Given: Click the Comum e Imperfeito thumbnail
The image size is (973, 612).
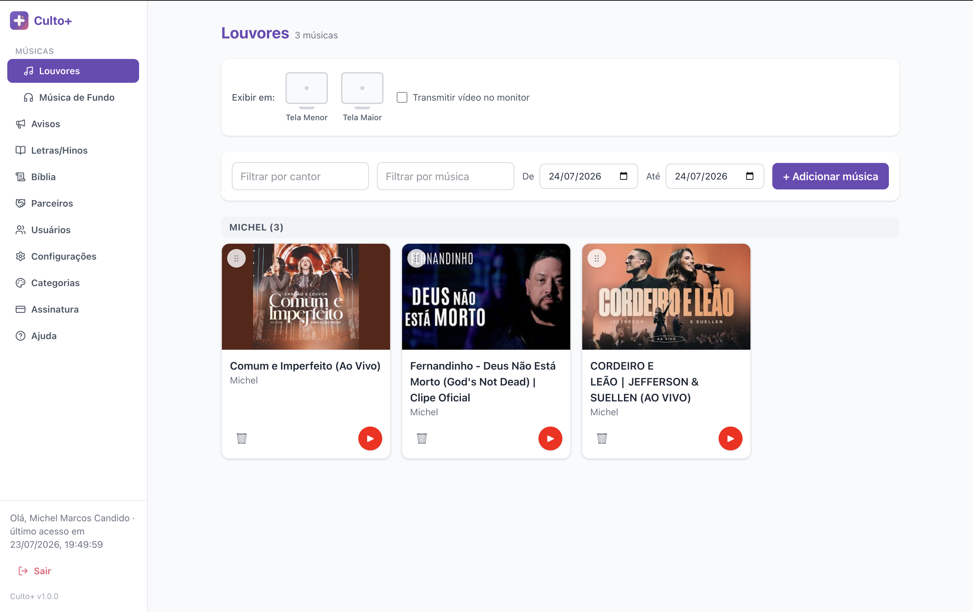Looking at the screenshot, I should [x=306, y=296].
